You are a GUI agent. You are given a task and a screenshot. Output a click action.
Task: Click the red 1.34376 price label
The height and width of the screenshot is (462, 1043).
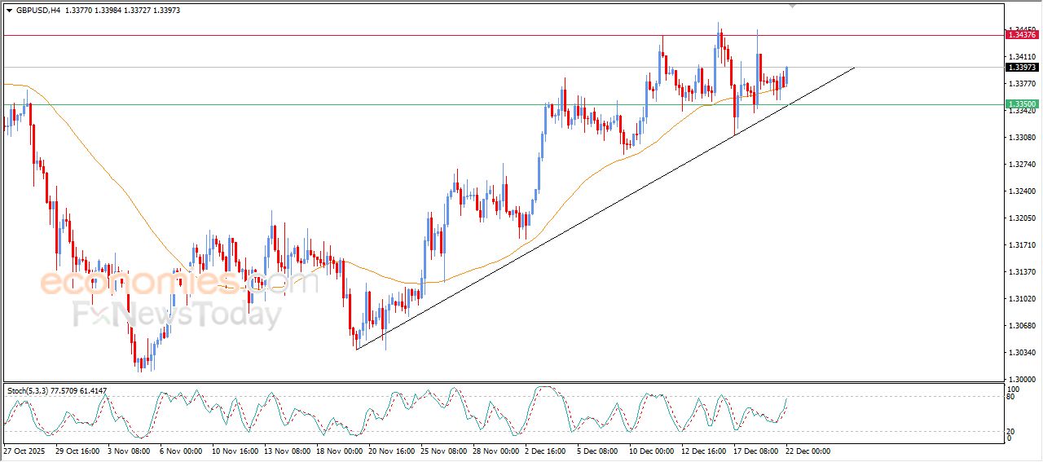click(x=1022, y=34)
